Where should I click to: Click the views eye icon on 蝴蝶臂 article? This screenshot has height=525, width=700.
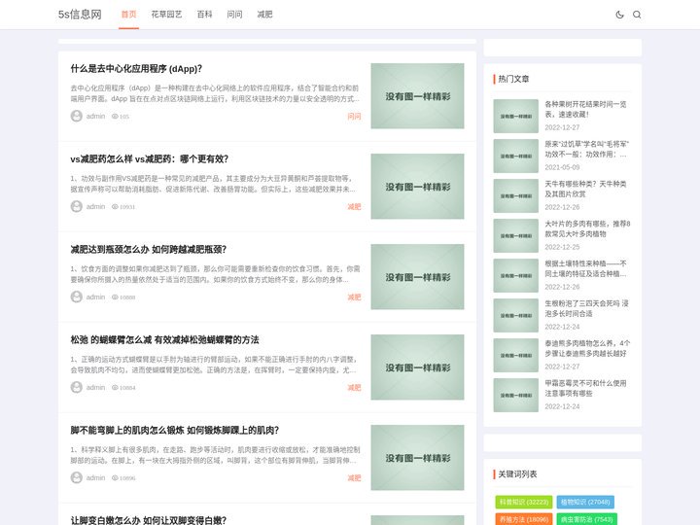115,387
